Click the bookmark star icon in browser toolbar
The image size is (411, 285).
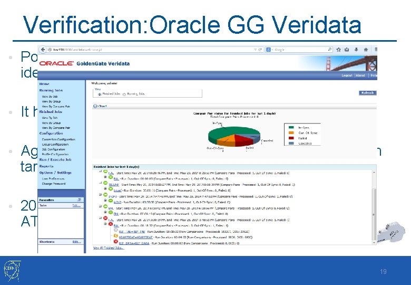click(x=339, y=49)
